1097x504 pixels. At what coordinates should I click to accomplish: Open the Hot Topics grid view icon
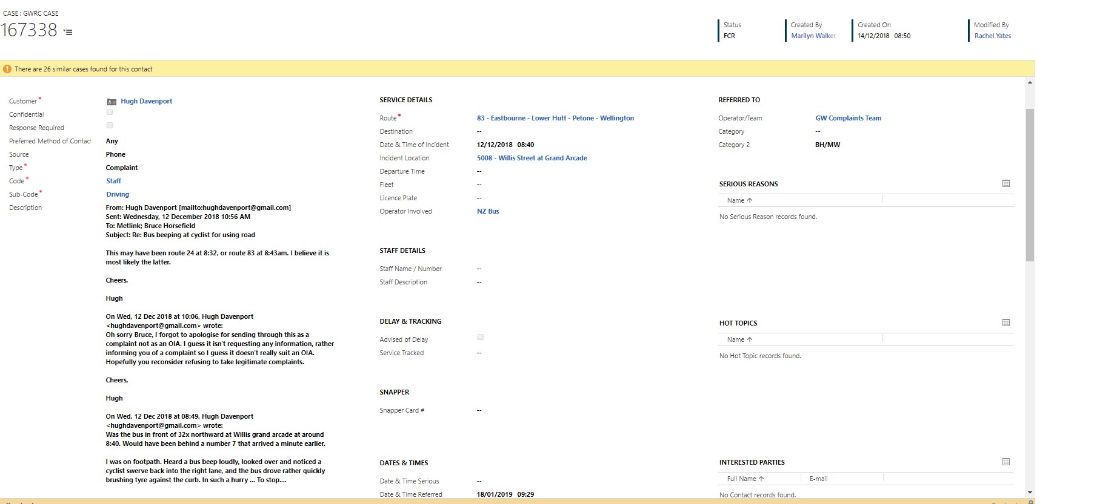coord(1006,322)
